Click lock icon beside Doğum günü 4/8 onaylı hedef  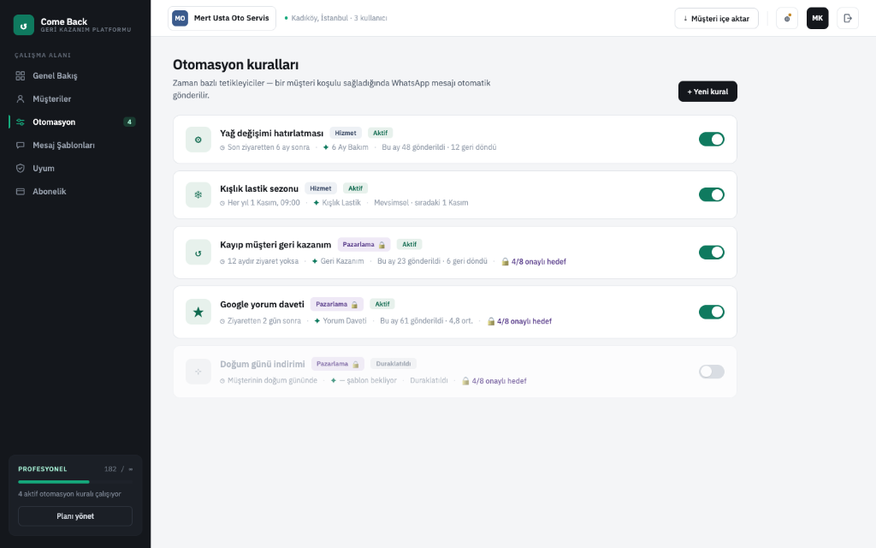465,381
